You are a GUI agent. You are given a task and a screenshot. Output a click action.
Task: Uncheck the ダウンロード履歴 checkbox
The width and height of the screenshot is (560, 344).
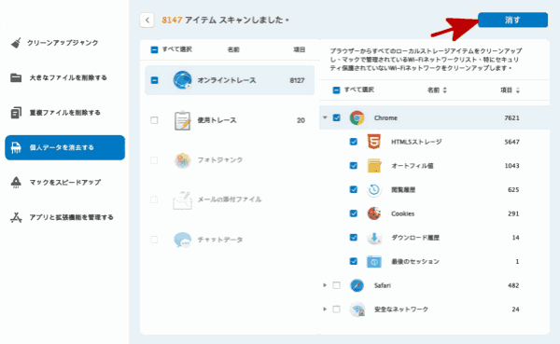[x=354, y=238]
